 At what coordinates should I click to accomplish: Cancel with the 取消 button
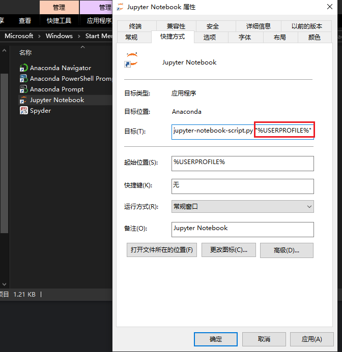(x=264, y=339)
